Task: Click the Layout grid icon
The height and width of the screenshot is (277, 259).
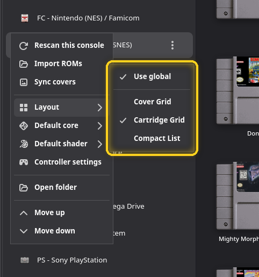Action: 24,108
